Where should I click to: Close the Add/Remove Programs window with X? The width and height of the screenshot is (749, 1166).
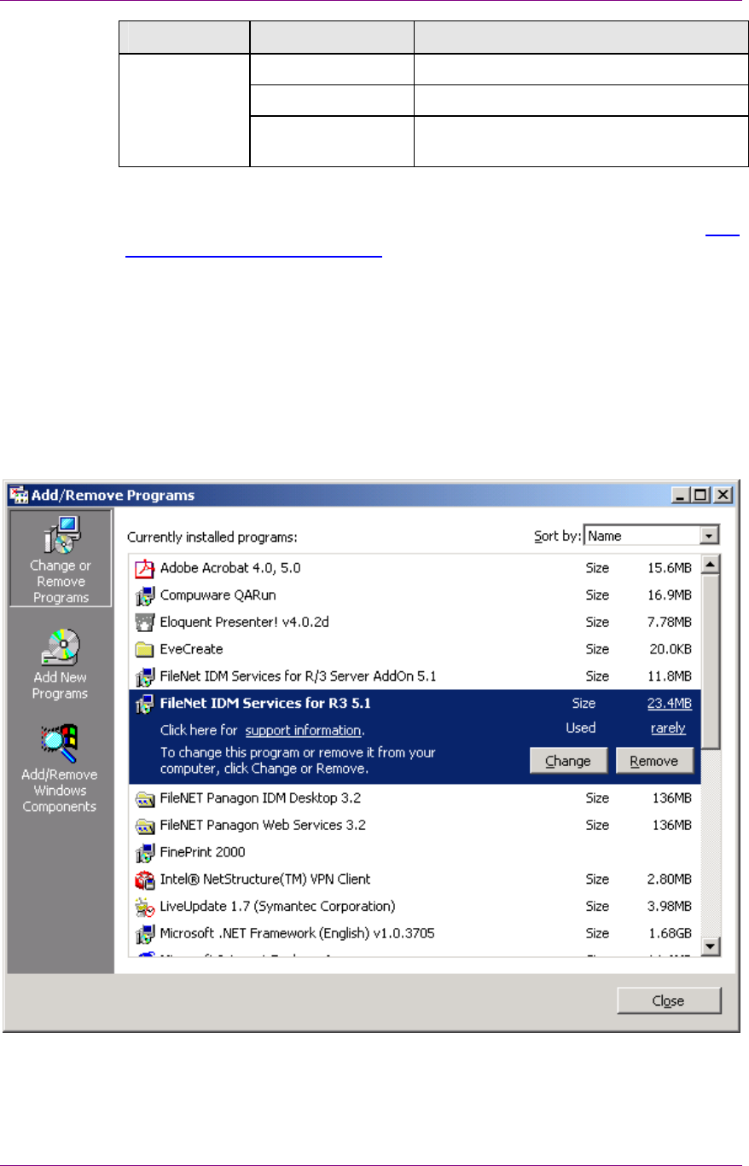723,495
